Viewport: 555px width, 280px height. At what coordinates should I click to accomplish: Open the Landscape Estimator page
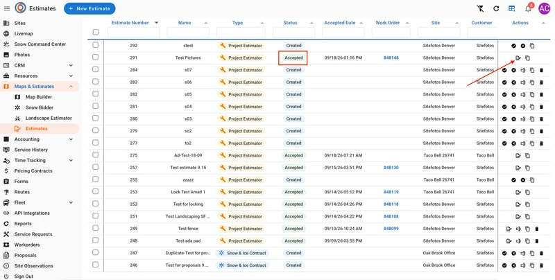tap(49, 118)
